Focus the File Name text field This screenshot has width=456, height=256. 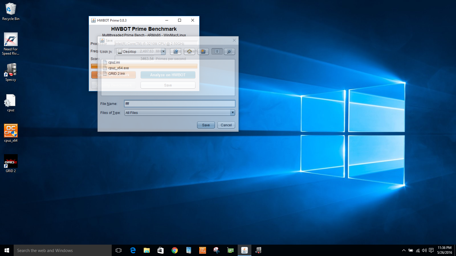(180, 104)
